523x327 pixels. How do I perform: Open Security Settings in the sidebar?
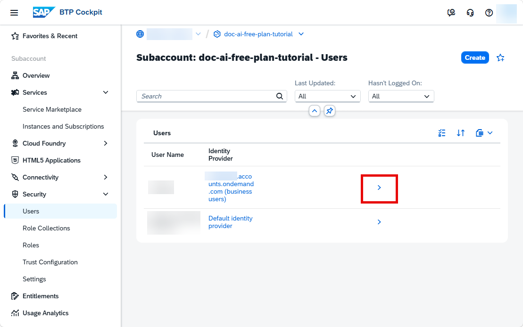click(34, 279)
